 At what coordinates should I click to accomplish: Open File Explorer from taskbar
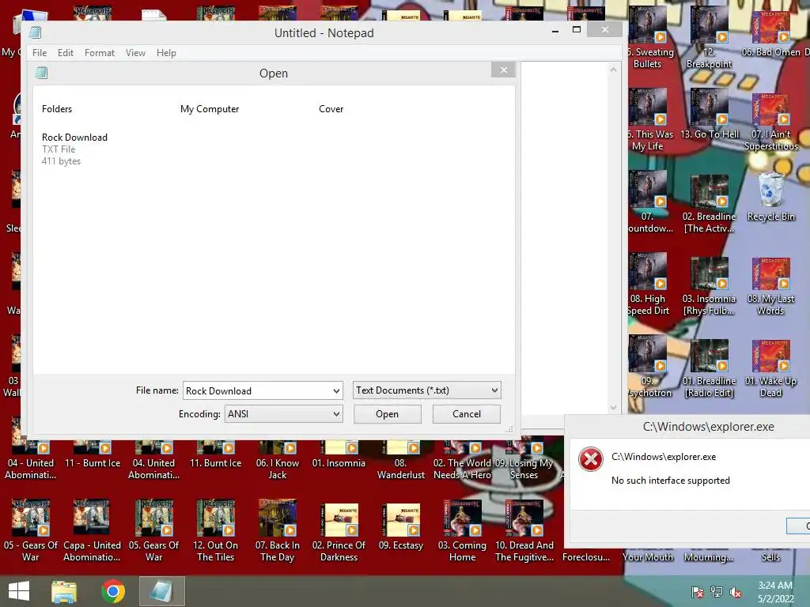tap(64, 591)
